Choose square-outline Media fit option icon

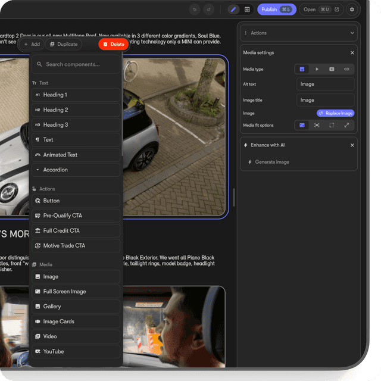click(x=332, y=126)
